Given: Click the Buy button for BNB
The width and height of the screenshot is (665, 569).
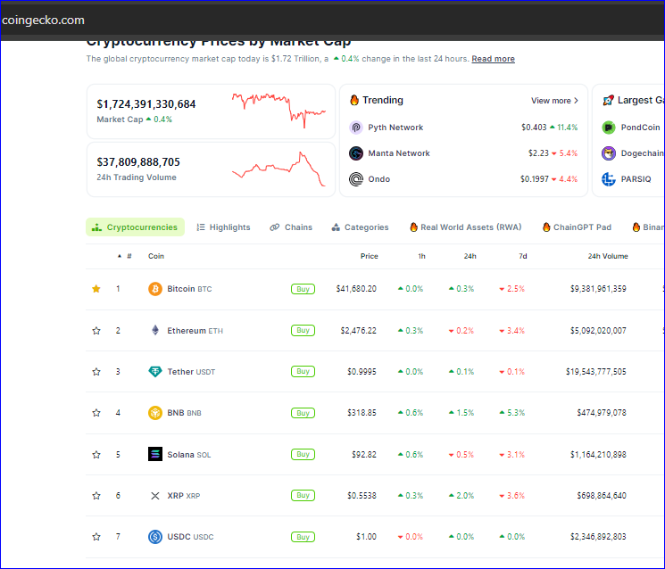Looking at the screenshot, I should pos(303,413).
